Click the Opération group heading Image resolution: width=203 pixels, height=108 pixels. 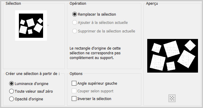pos(78,4)
